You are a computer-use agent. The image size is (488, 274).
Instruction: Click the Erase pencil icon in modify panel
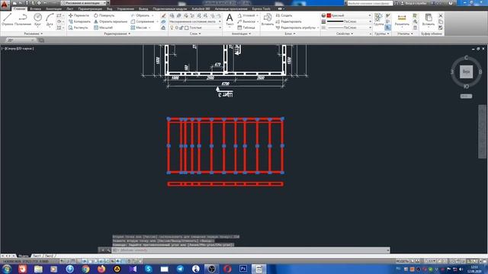(x=163, y=15)
